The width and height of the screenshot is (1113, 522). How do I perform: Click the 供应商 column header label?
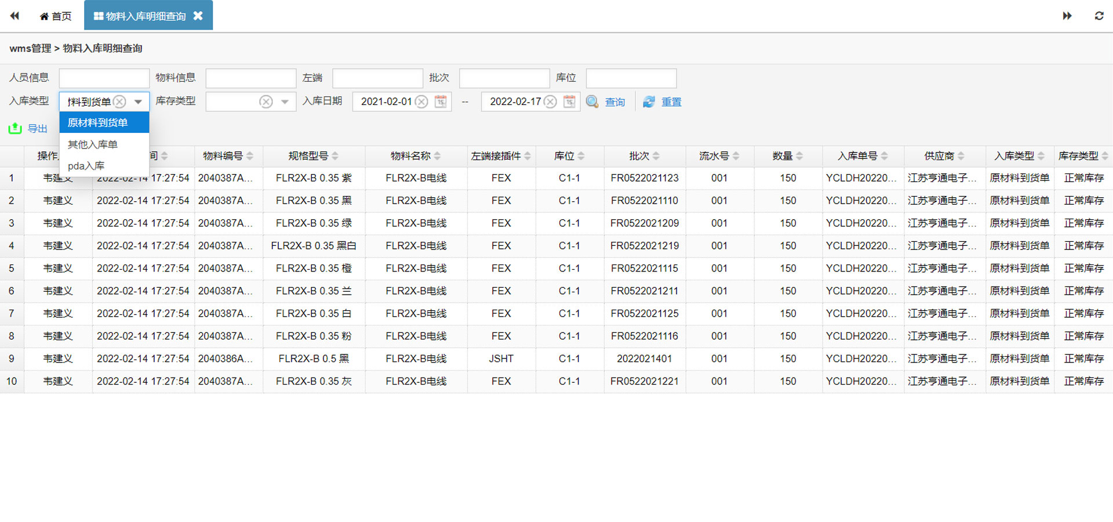(x=939, y=156)
